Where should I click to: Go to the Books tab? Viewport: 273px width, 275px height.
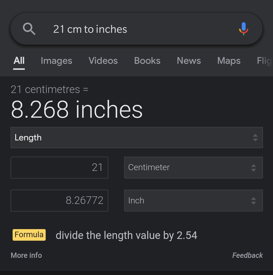point(147,61)
